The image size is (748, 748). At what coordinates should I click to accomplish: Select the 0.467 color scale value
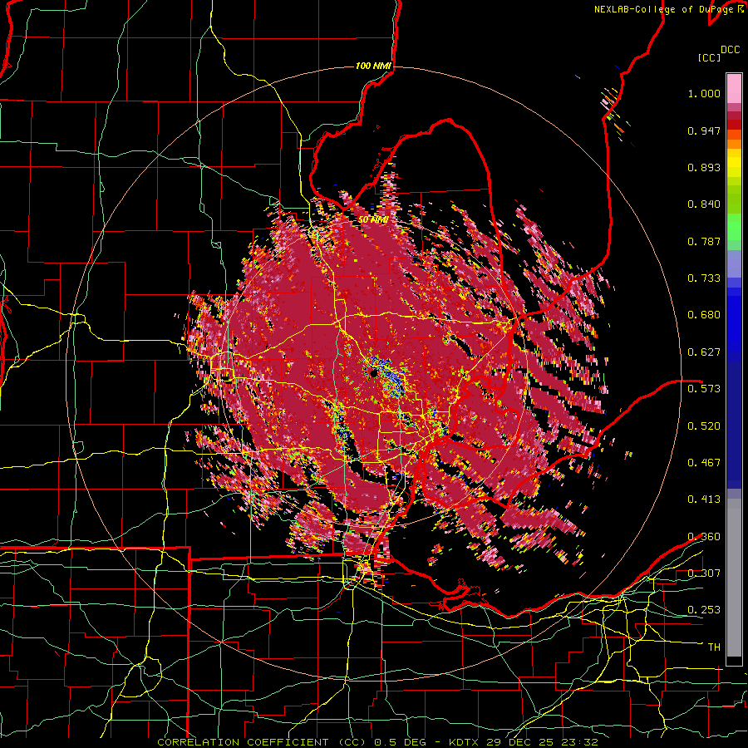click(x=704, y=463)
